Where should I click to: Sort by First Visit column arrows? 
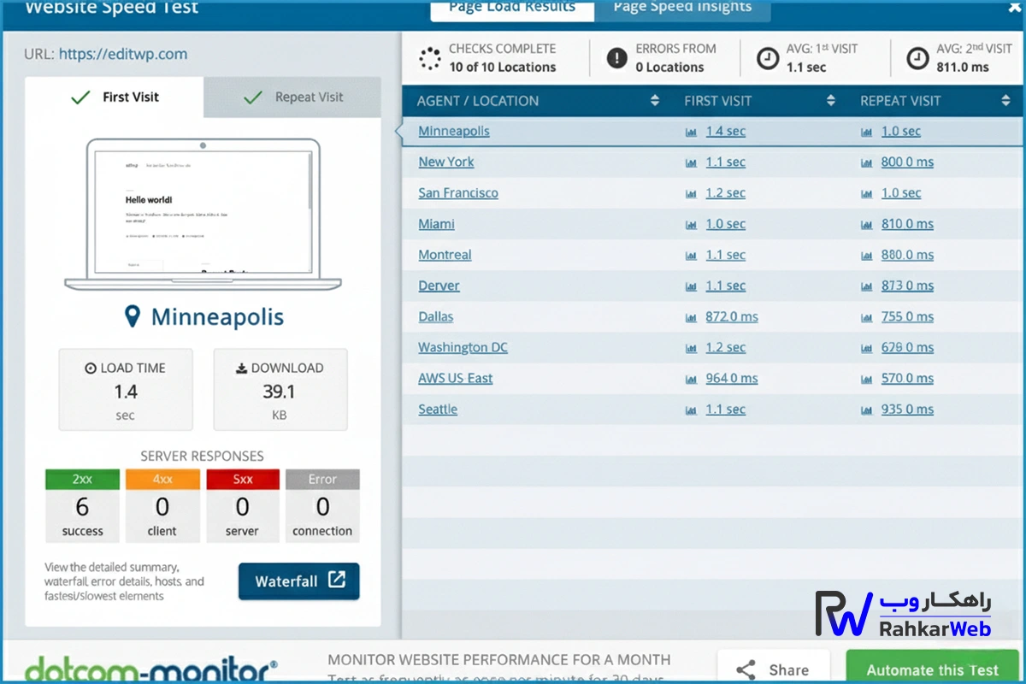[x=830, y=101]
